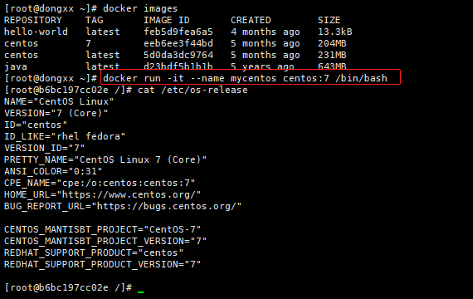473x299 pixels.
Task: Click the PRETTY_NAME line
Action: pos(105,159)
